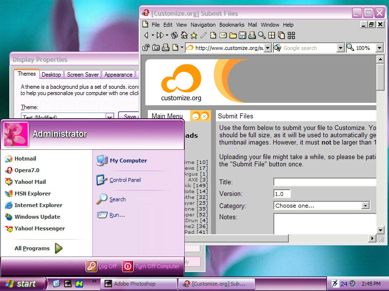389x291 pixels.
Task: Open the Navigation menu
Action: point(203,25)
